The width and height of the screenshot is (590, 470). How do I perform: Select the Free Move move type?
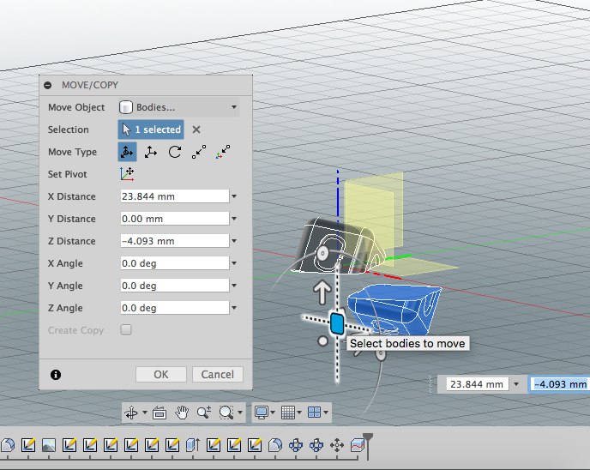pyautogui.click(x=127, y=152)
